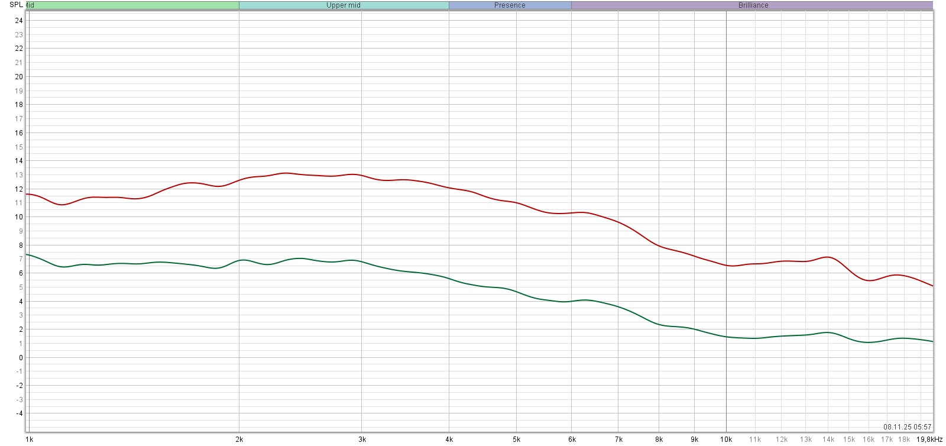Click the 6 dB SPL axis value
Viewport: 946px width, 446px height.
(x=21, y=273)
